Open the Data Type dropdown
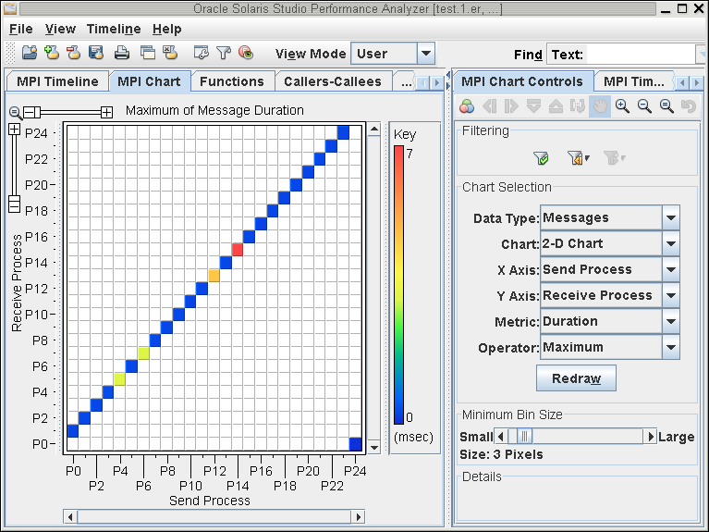Screen dimensions: 709x532 pos(671,217)
